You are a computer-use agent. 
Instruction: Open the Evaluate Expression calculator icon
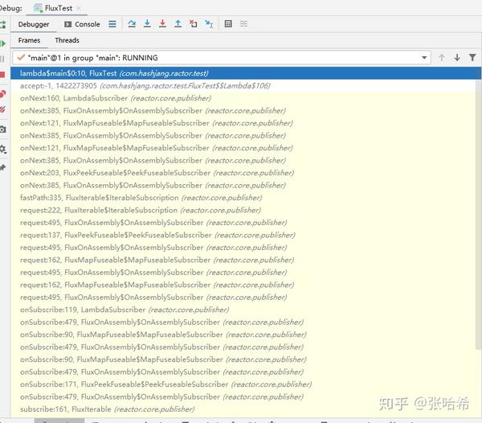(228, 23)
